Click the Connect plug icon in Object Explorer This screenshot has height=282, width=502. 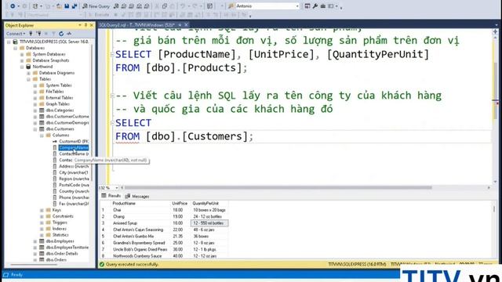point(31,34)
